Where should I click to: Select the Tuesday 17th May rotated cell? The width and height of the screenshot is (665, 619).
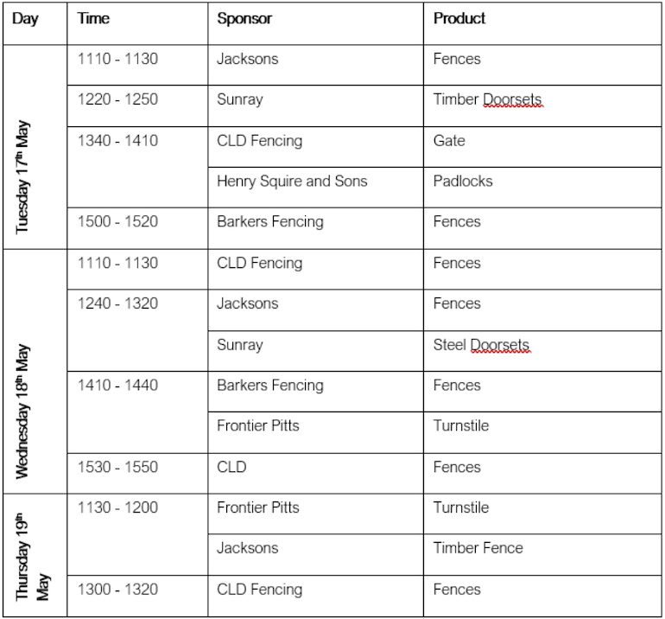point(35,147)
